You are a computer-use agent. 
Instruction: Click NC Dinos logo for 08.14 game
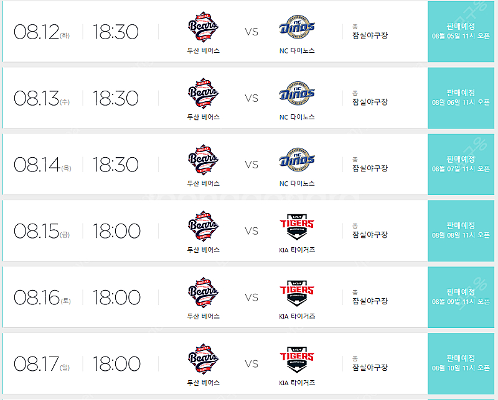297,160
